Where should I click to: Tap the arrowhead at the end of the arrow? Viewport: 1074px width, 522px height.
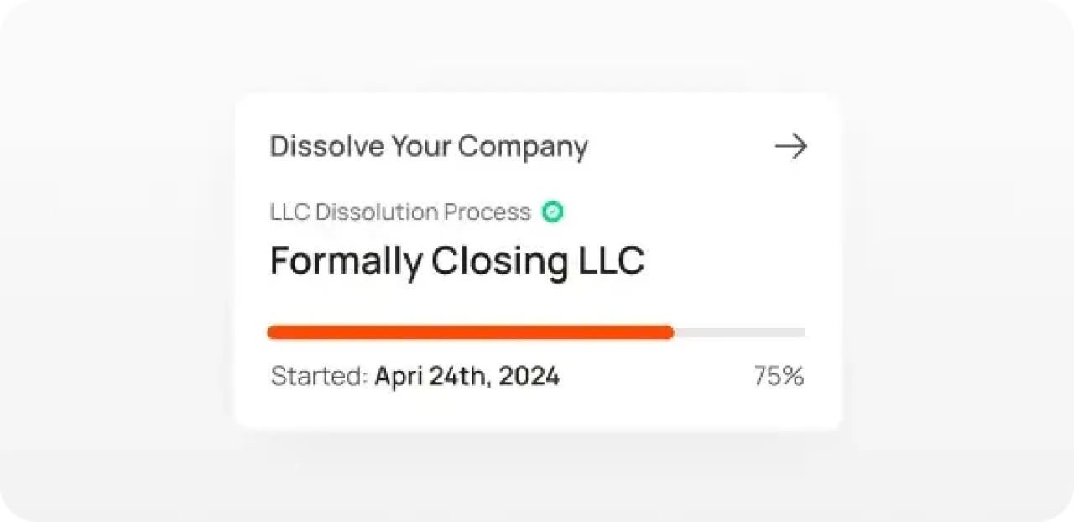(799, 146)
